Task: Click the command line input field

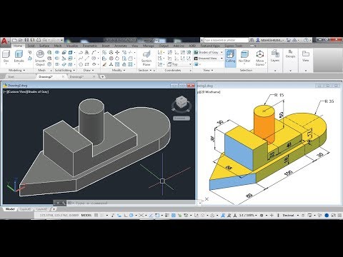Action: pos(134,203)
